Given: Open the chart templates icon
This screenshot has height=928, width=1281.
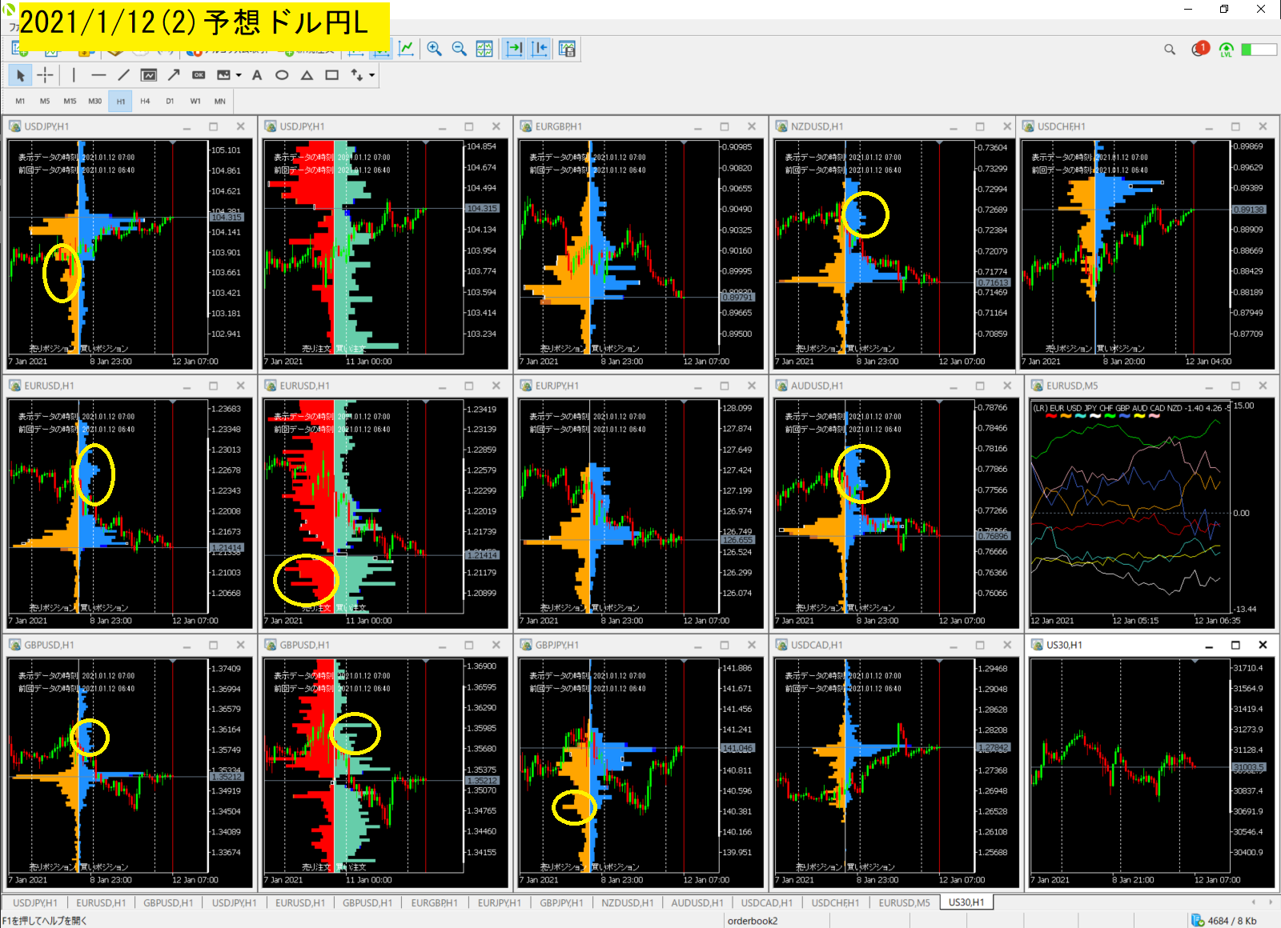Looking at the screenshot, I should [x=567, y=49].
